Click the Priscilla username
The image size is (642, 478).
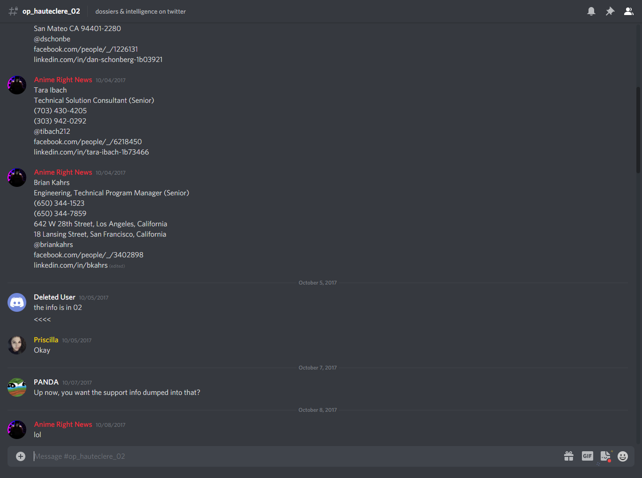click(46, 340)
